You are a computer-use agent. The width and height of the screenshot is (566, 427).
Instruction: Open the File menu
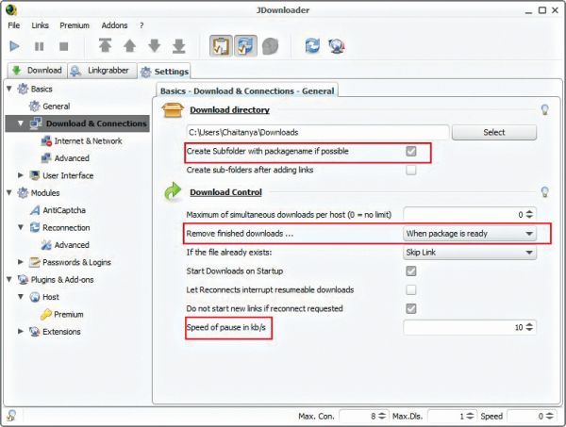click(14, 25)
